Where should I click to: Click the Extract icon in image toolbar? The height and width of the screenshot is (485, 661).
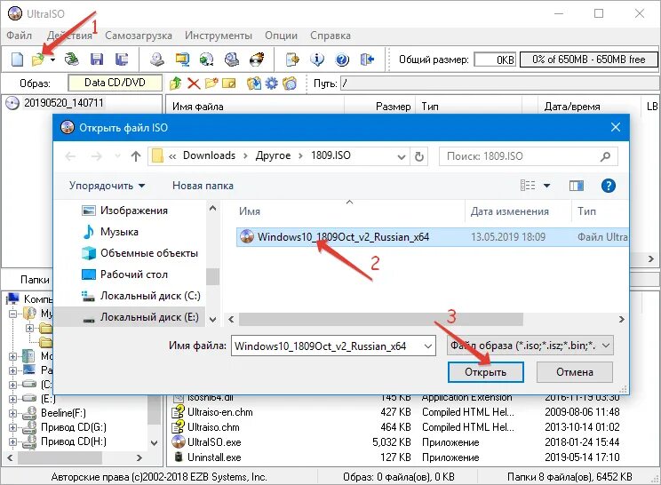pos(254,83)
